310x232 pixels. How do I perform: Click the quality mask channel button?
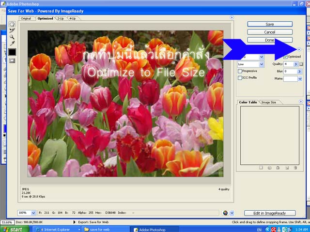pyautogui.click(x=301, y=64)
